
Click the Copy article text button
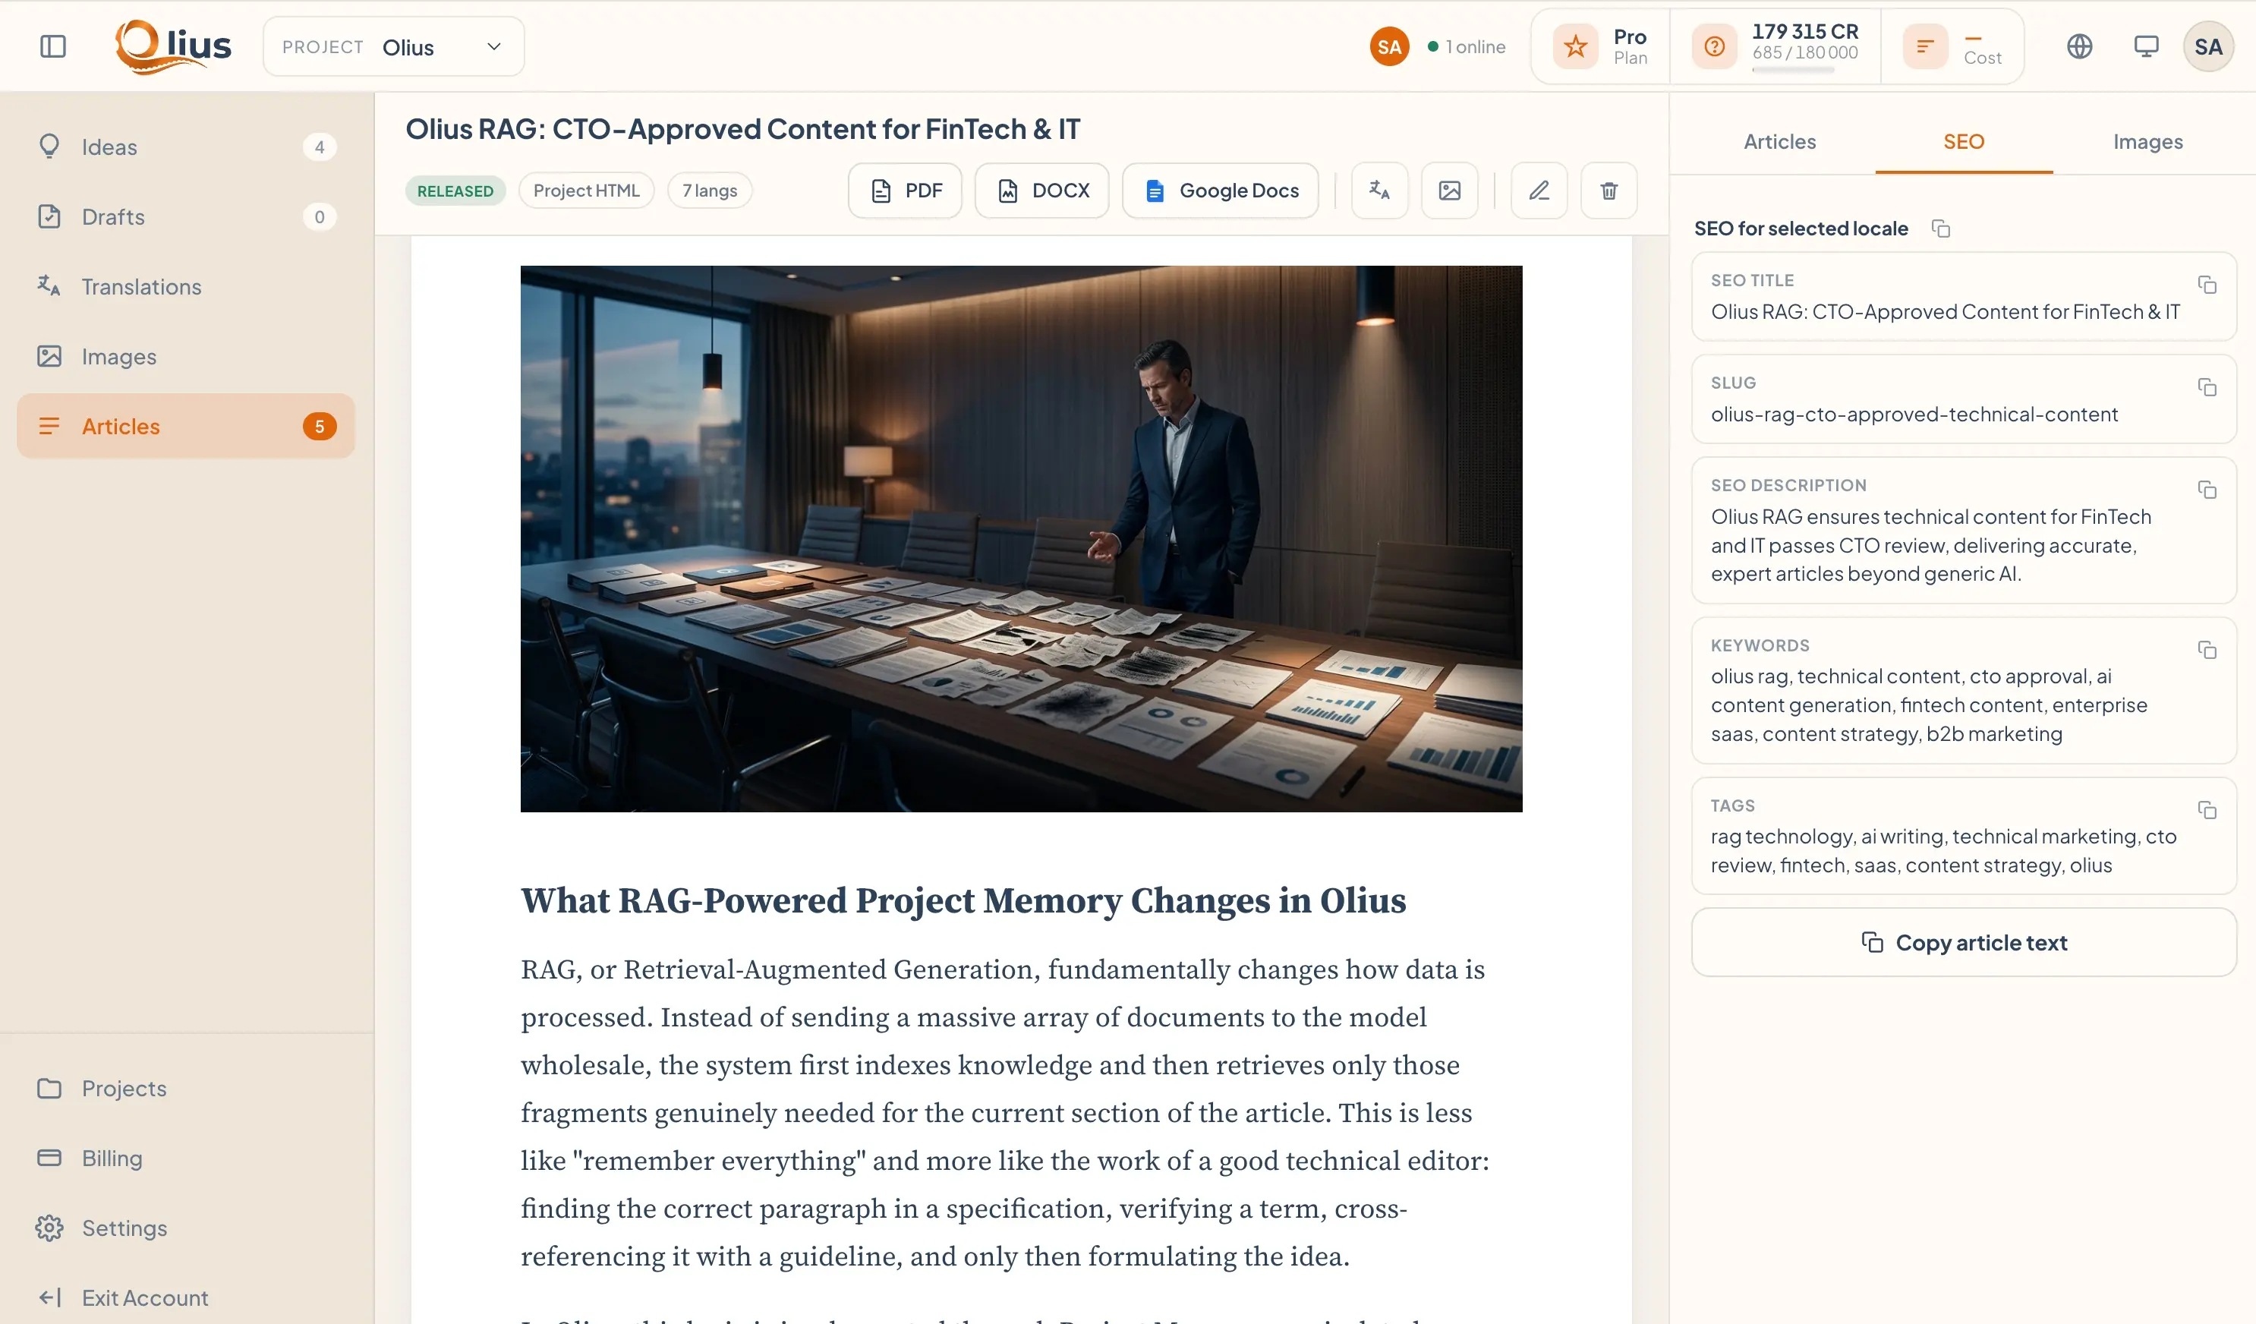coord(1963,943)
